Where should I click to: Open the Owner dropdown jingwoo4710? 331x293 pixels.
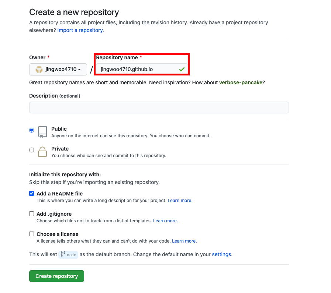pyautogui.click(x=58, y=69)
